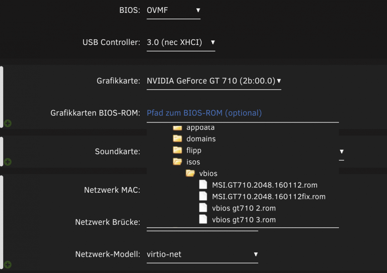Click the green plus icon next to Soundkarte
Image resolution: width=387 pixels, height=273 pixels.
(x=8, y=162)
